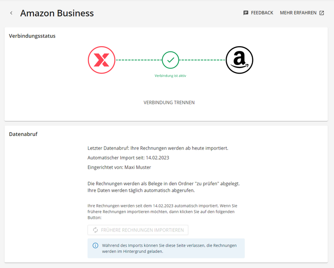This screenshot has width=334, height=268.
Task: Click the Verbindungsstatus section heading
Action: (32, 36)
